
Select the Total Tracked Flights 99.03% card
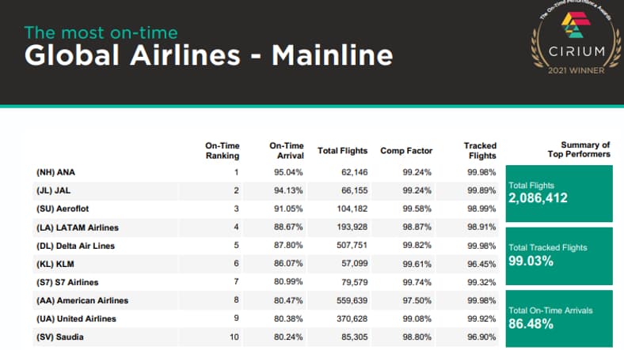(560, 254)
